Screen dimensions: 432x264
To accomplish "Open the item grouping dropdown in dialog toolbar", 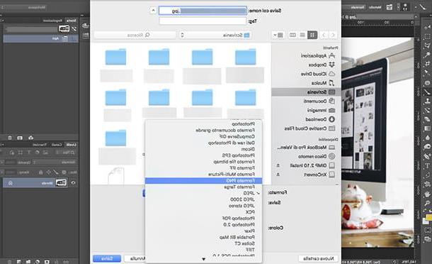I will [278, 35].
